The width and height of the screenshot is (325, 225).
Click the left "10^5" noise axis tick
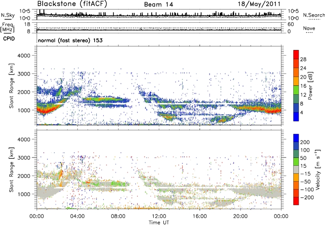pyautogui.click(x=25, y=11)
